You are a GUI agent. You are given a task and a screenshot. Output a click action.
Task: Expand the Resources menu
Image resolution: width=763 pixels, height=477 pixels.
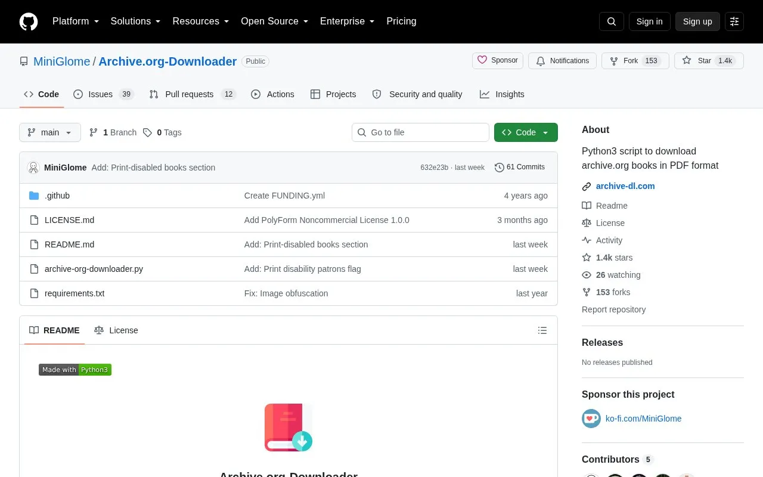[201, 21]
